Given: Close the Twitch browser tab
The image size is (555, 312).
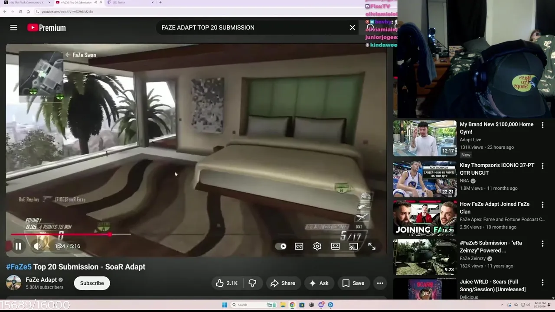Looking at the screenshot, I should [153, 3].
